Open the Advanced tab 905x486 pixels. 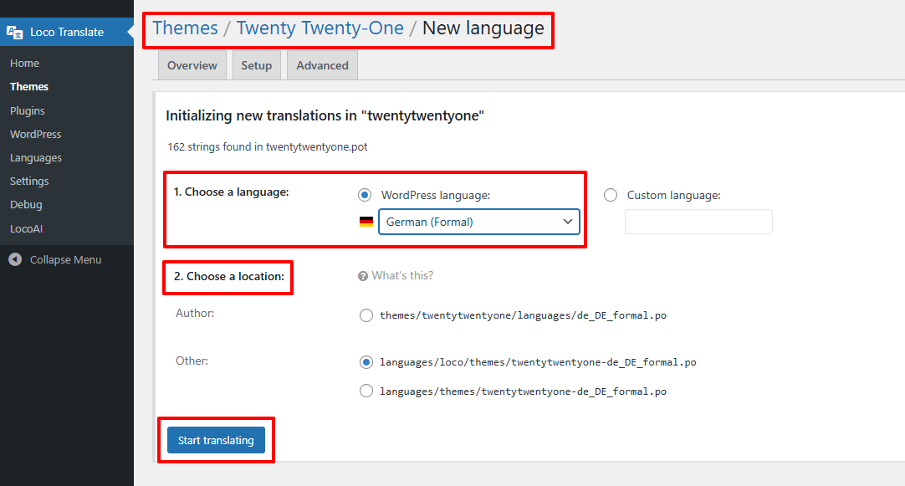coord(322,65)
